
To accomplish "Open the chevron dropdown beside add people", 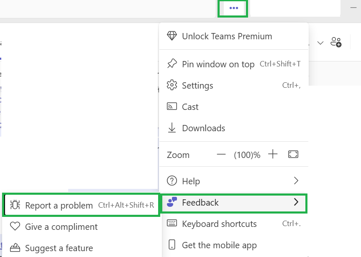I will (320, 43).
